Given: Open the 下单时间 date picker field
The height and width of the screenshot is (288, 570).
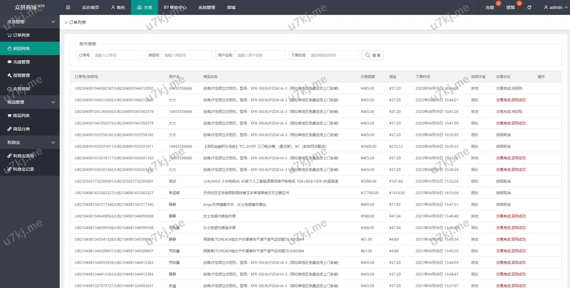Looking at the screenshot, I should click(333, 55).
